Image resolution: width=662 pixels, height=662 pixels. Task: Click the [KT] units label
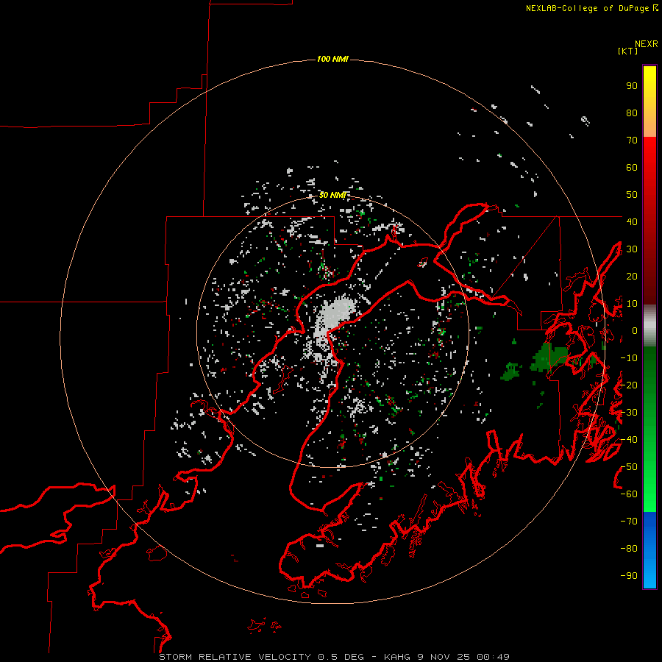[627, 51]
